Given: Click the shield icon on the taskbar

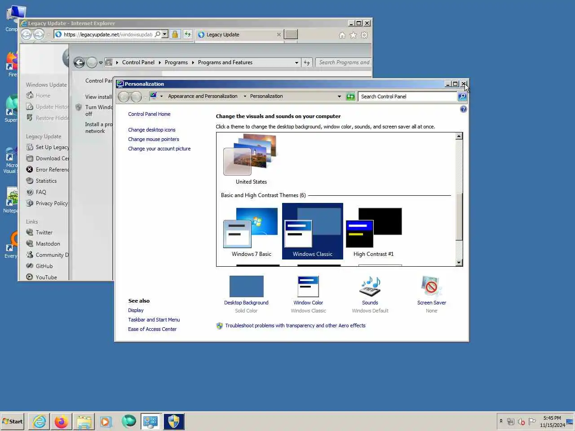Looking at the screenshot, I should (x=173, y=422).
